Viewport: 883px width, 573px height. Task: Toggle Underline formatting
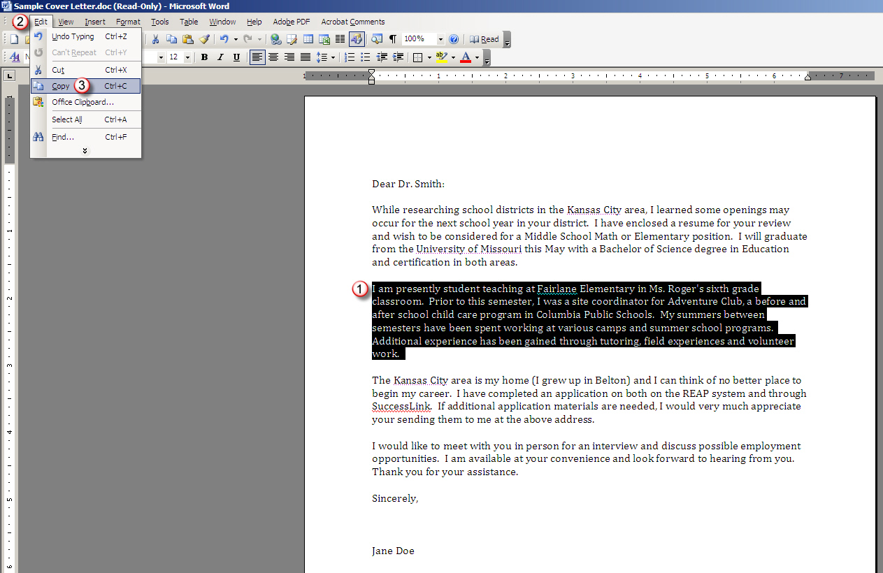point(236,57)
